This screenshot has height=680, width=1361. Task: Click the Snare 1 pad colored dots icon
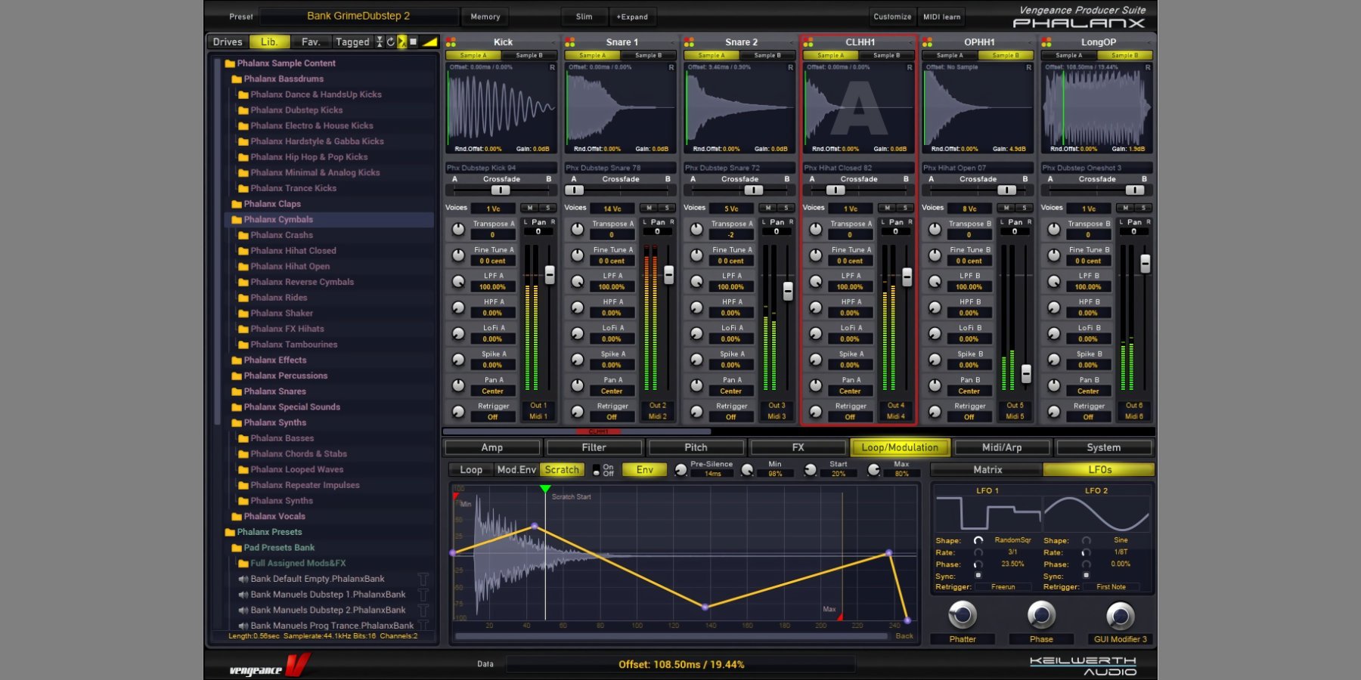570,42
